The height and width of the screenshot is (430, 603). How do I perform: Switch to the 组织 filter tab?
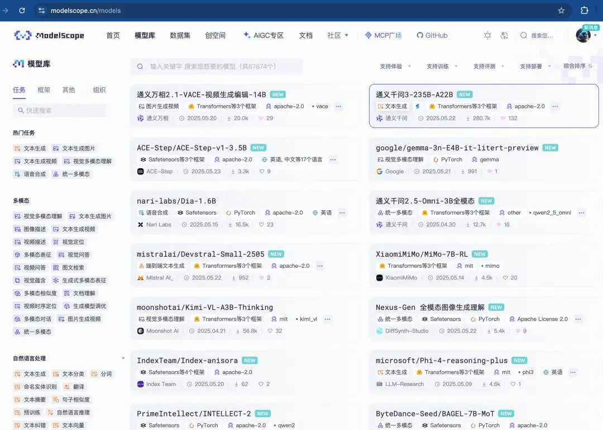[x=99, y=90]
